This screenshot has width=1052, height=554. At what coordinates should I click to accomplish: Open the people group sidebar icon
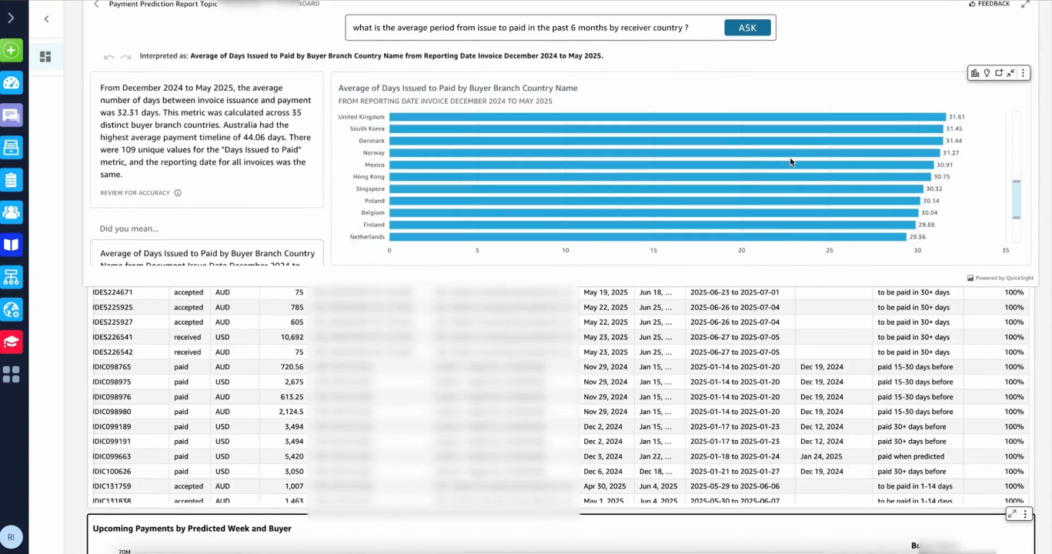tap(12, 212)
